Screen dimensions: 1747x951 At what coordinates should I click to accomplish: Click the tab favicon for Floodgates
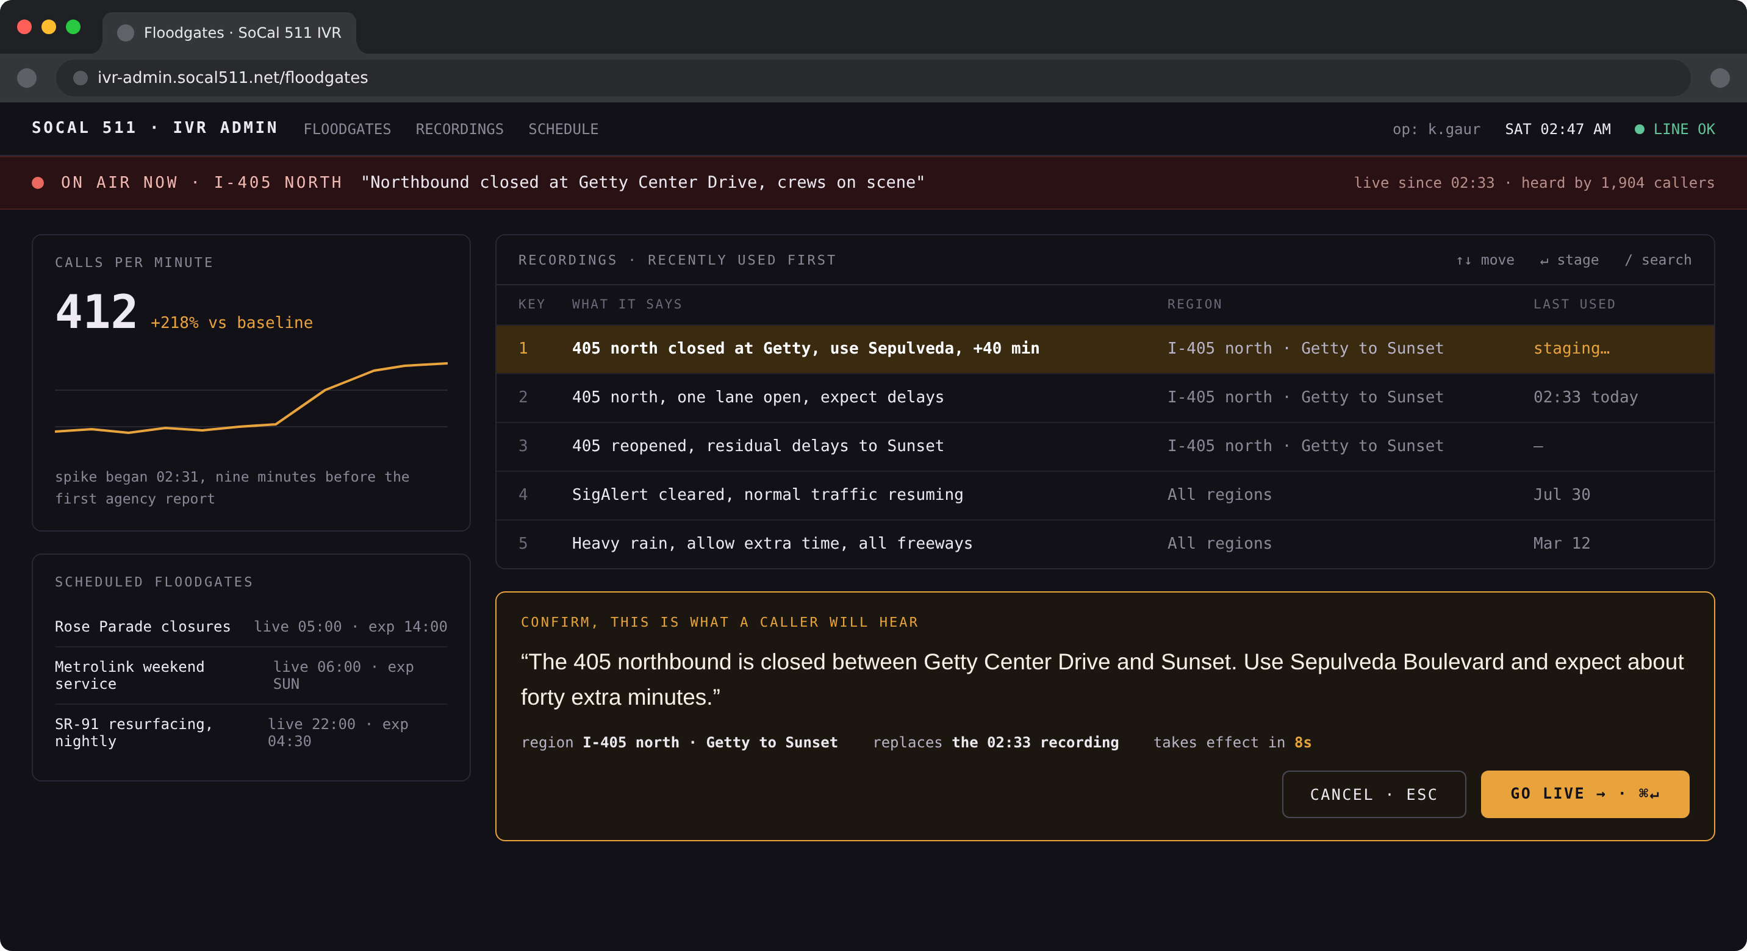coord(126,32)
